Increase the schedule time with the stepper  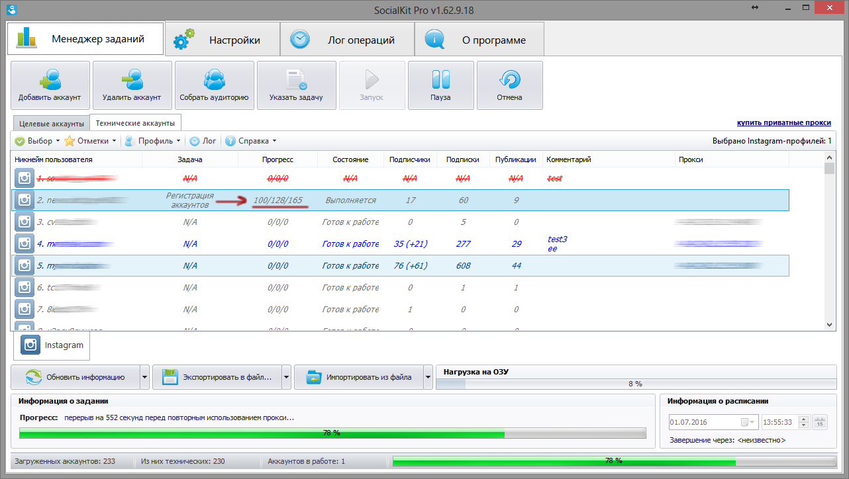click(804, 419)
